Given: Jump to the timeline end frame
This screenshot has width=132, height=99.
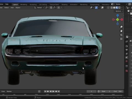Looking at the screenshot, I should 59,91.
